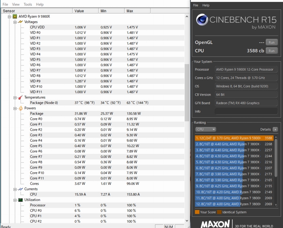Screen dimensions: 283x228
Task: Click the Currents category icon
Action: pos(20,189)
